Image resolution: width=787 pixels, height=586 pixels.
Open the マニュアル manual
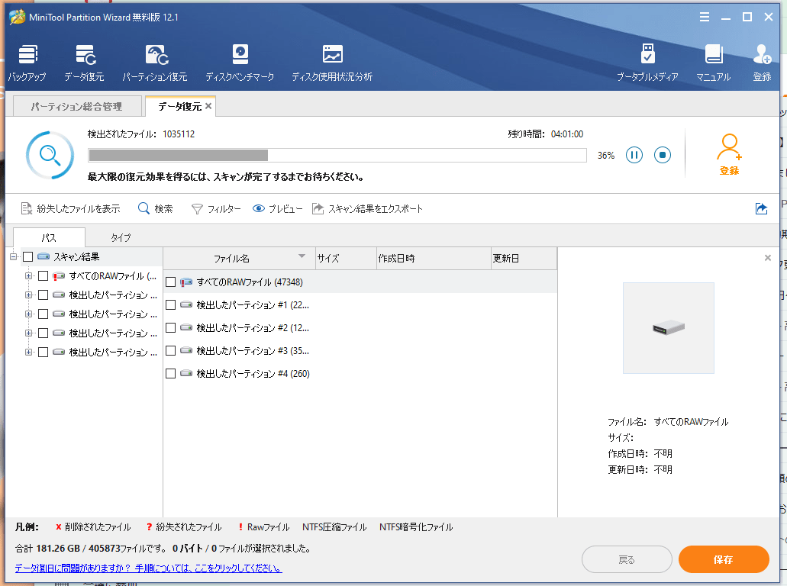click(713, 63)
